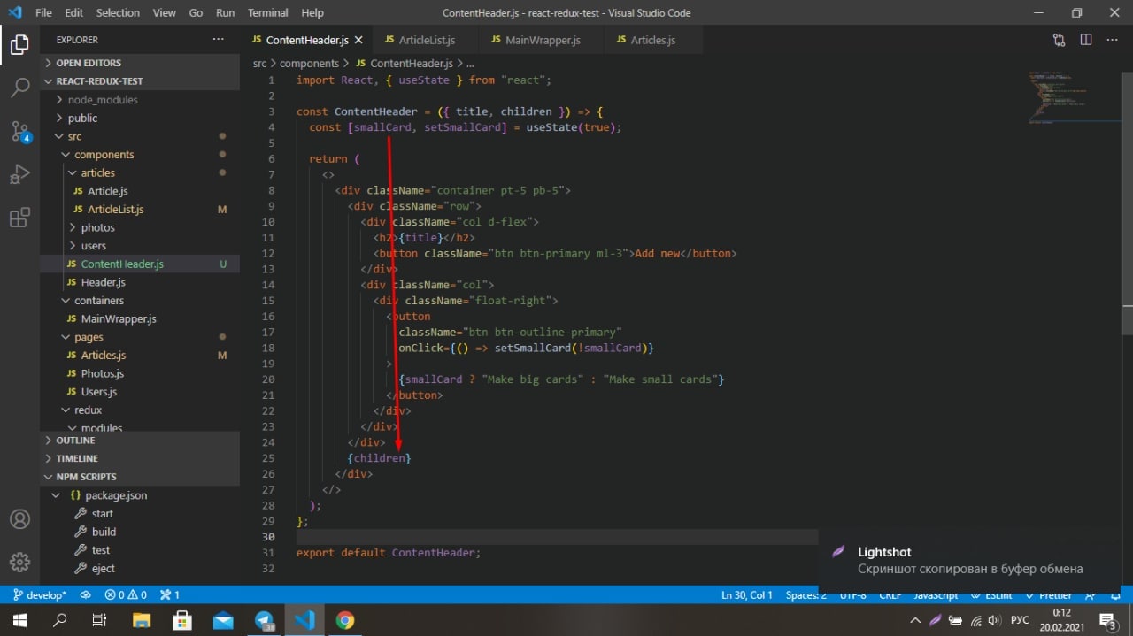Click the develop branch status indicator
The height and width of the screenshot is (636, 1133).
(40, 595)
